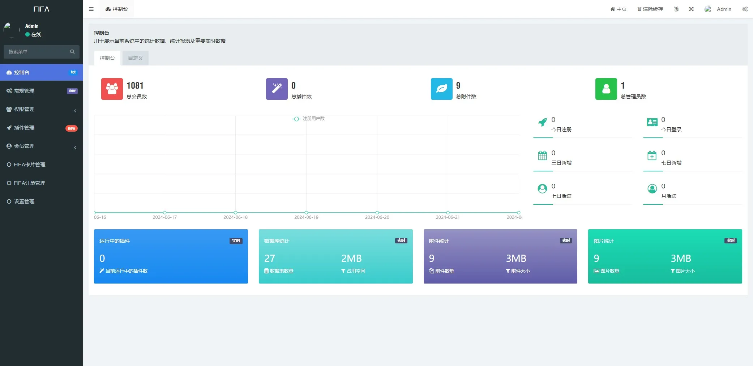Click the blue leaf attachments icon

pyautogui.click(x=442, y=89)
